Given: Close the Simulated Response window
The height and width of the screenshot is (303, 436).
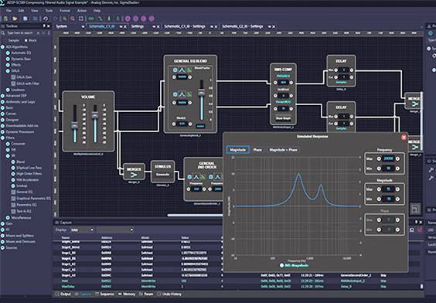Looking at the screenshot, I should [x=404, y=138].
